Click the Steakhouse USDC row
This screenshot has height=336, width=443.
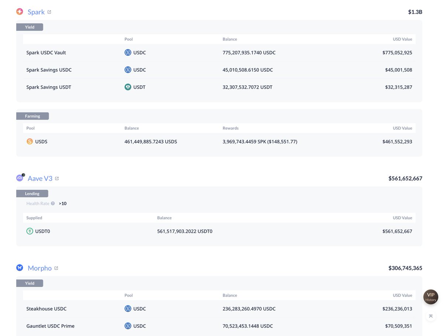(x=47, y=309)
